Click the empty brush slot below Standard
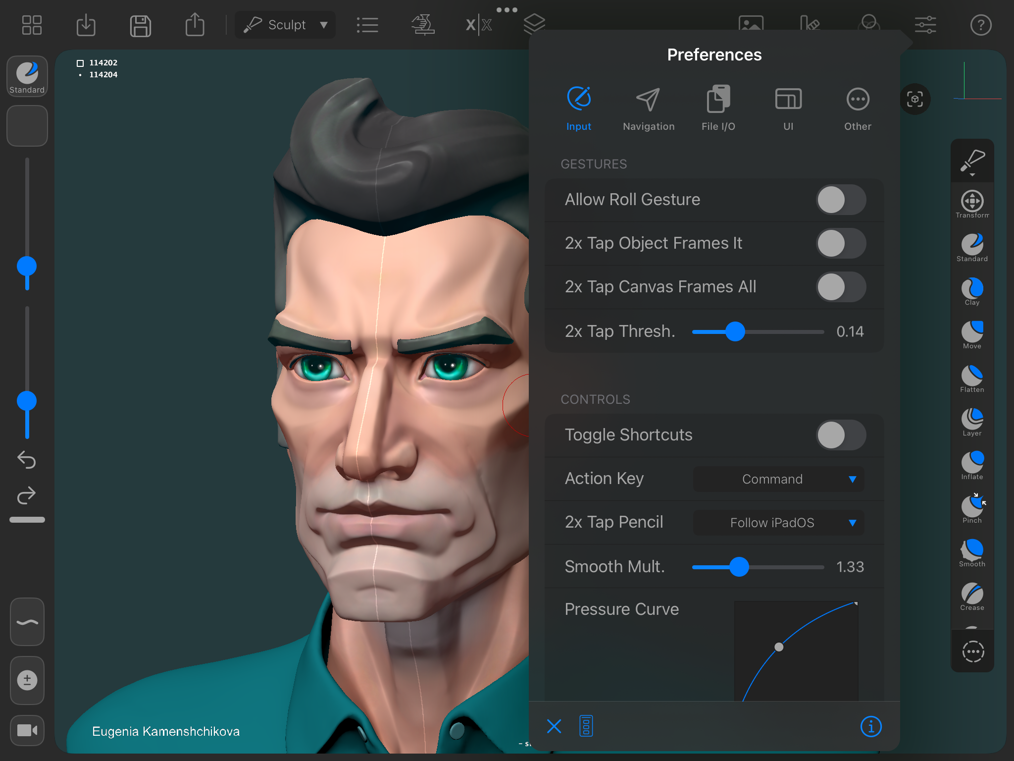The width and height of the screenshot is (1014, 761). point(27,126)
